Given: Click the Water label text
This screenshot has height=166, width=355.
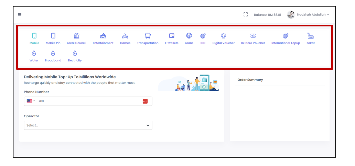Looking at the screenshot, I should [x=34, y=60].
